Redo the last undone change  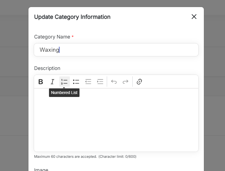126,82
